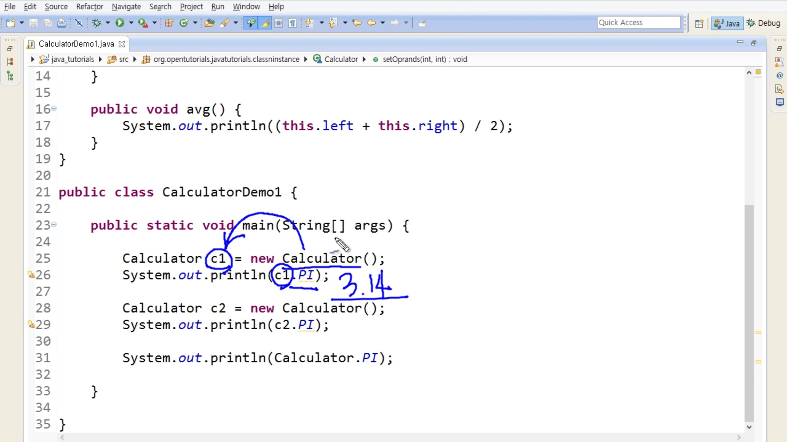Viewport: 787px width, 442px height.
Task: Click Declaration view icon in right sidebar
Action: (x=780, y=89)
